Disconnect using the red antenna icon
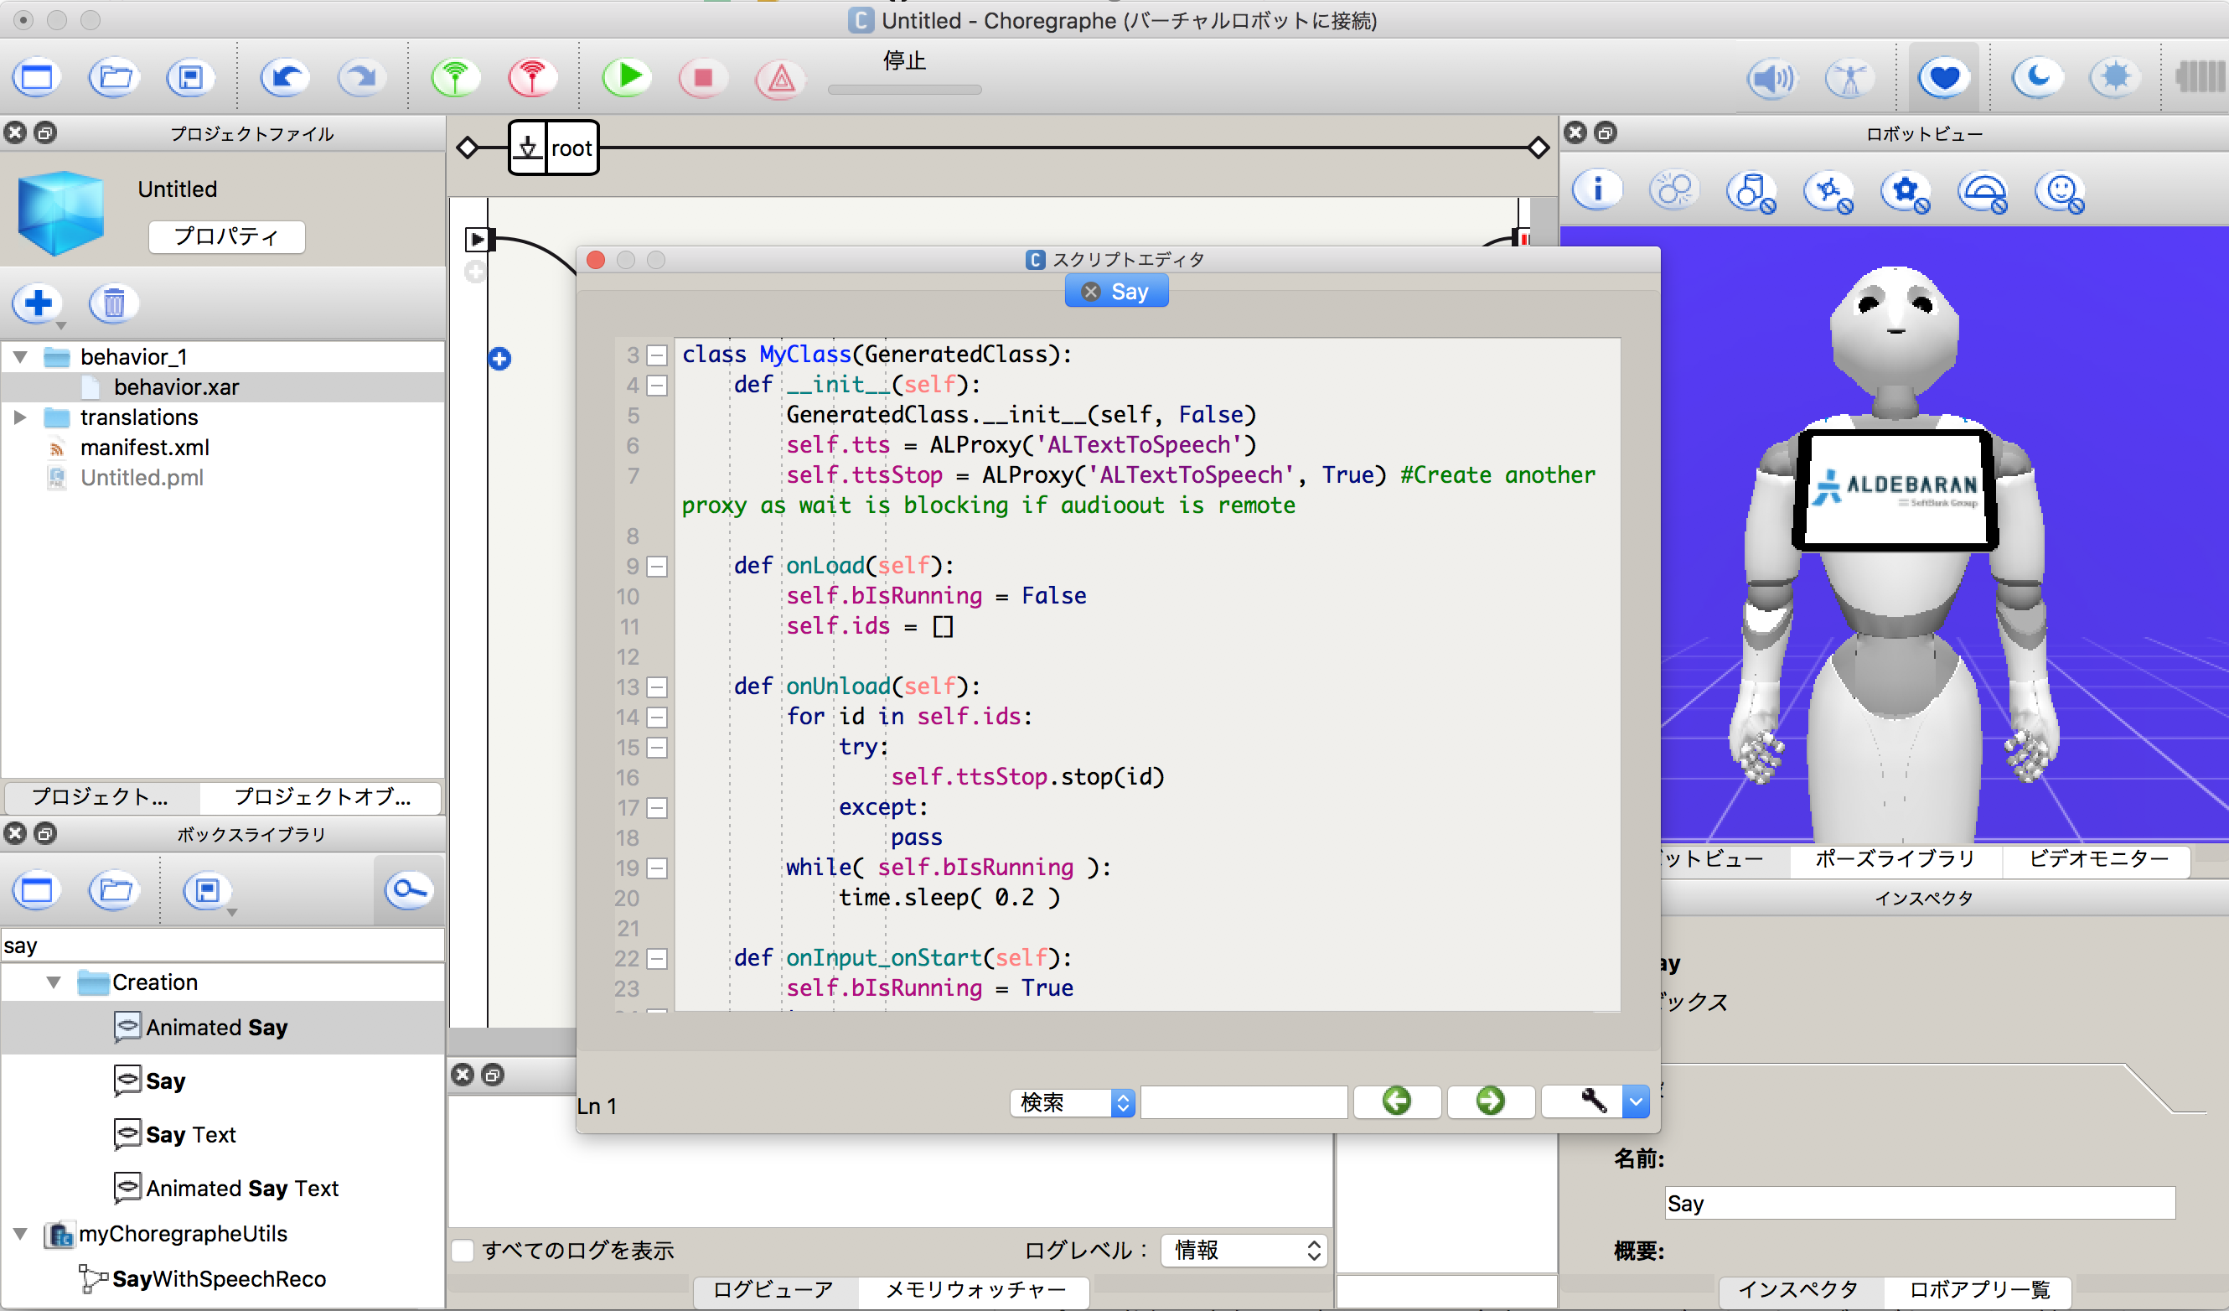The height and width of the screenshot is (1311, 2229). [x=530, y=77]
